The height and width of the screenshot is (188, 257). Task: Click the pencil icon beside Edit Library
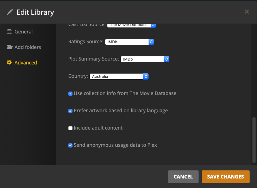[10, 12]
